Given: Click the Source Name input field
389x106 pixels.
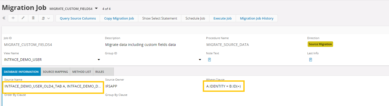Looking at the screenshot, I should pyautogui.click(x=53, y=86).
